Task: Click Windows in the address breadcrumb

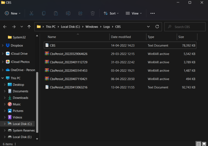Action: pyautogui.click(x=92, y=27)
